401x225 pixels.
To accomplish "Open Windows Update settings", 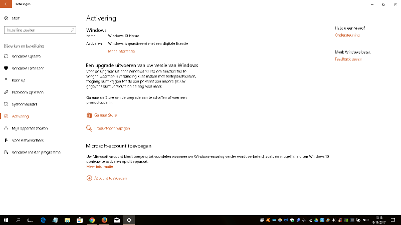I will tap(26, 56).
